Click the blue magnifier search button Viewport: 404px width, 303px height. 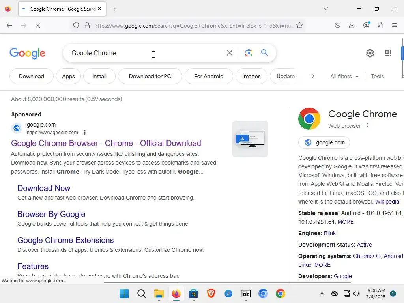pyautogui.click(x=264, y=53)
